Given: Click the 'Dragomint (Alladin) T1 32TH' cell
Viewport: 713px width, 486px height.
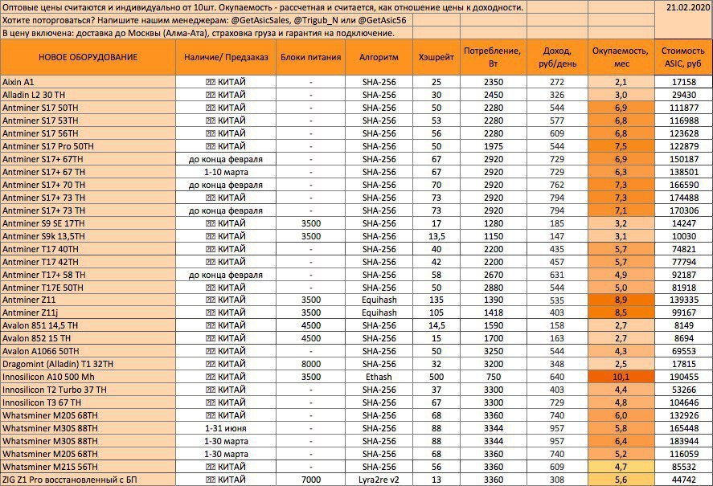Looking at the screenshot, I should tap(88, 364).
